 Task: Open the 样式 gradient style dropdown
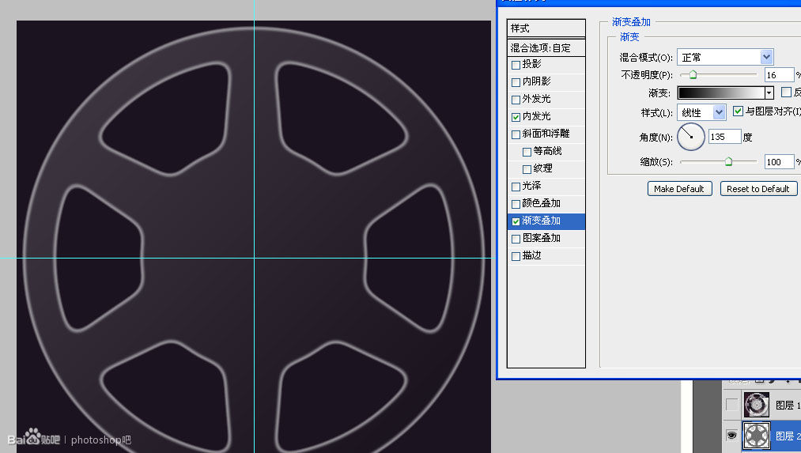[701, 112]
